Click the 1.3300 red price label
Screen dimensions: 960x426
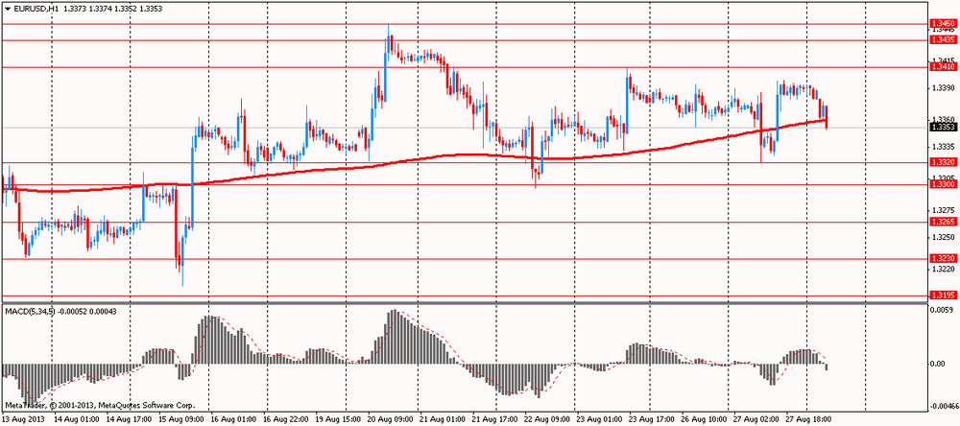(x=943, y=184)
